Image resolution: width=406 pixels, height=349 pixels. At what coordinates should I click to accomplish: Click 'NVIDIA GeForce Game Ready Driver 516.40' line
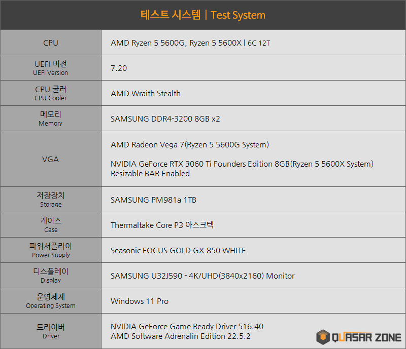click(x=187, y=327)
